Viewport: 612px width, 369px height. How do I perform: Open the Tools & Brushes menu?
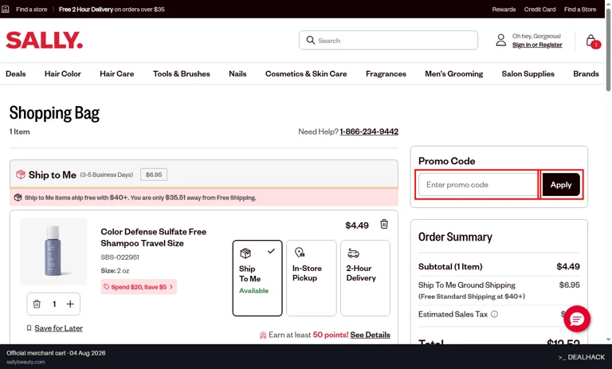coord(182,74)
